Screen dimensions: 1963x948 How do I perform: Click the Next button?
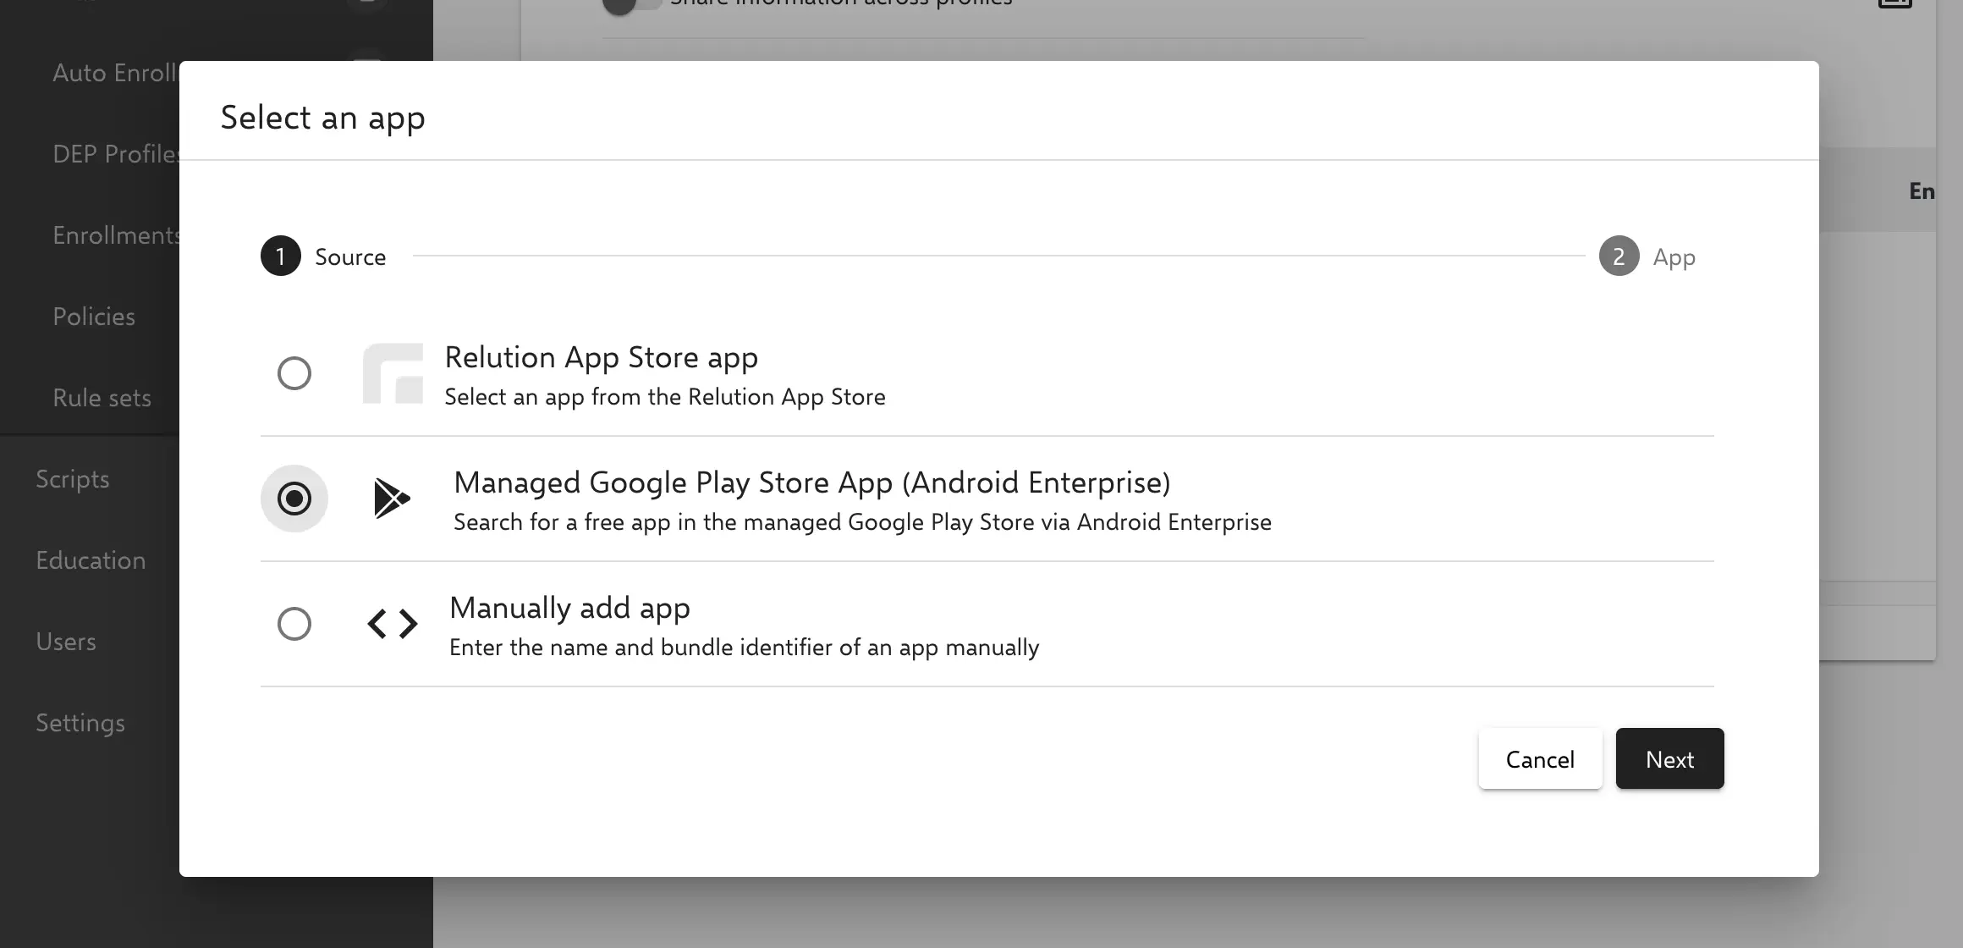point(1669,758)
